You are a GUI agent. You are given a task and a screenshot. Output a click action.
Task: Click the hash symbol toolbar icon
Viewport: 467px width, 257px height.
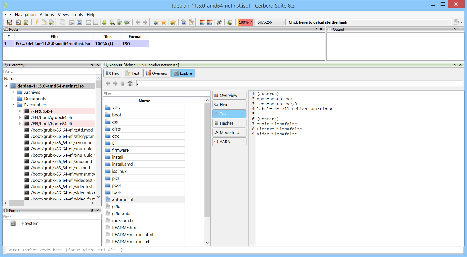[x=219, y=22]
